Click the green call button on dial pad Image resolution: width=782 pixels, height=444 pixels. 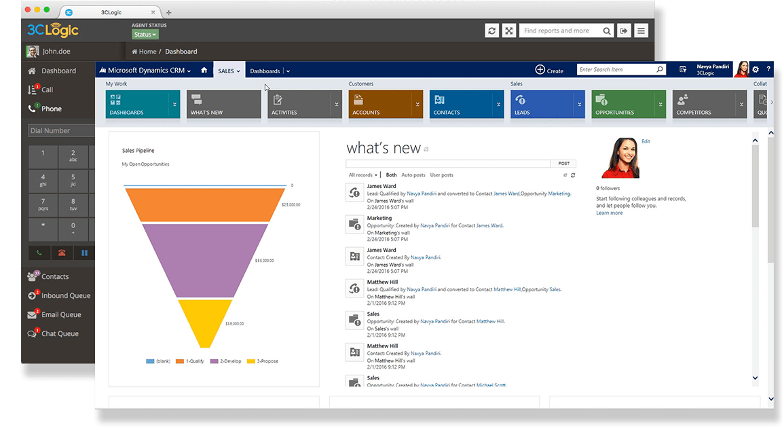39,253
